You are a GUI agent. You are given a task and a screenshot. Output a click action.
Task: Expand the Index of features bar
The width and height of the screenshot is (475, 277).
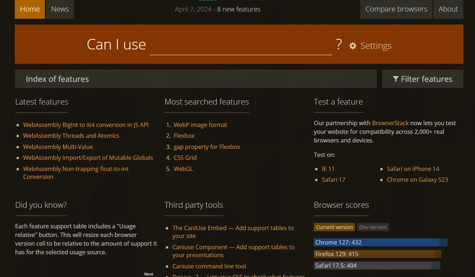[x=196, y=79]
